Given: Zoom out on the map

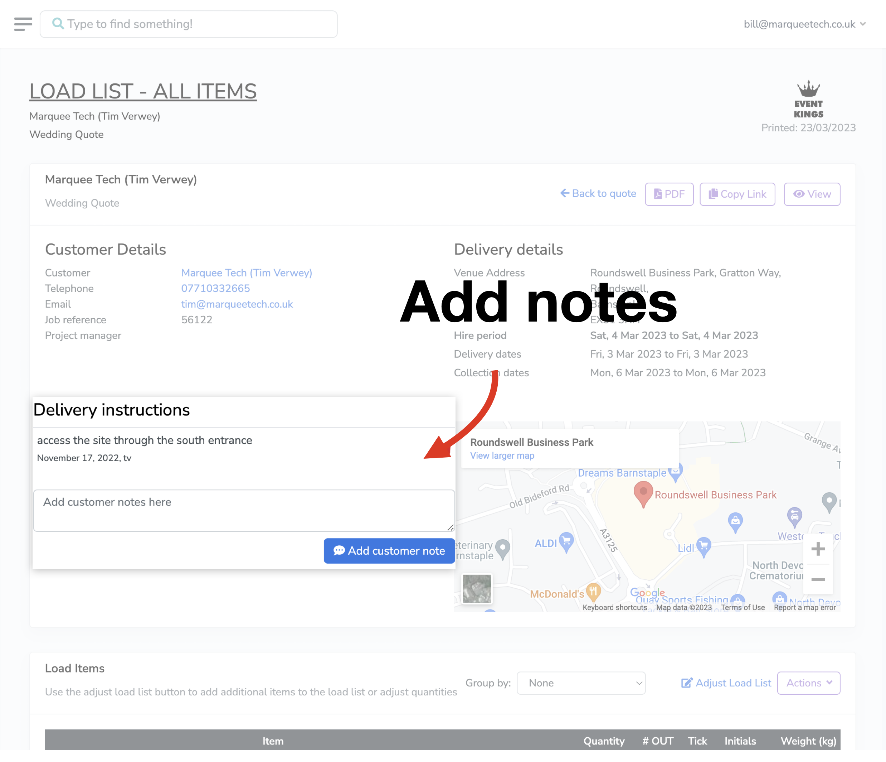Looking at the screenshot, I should click(817, 579).
